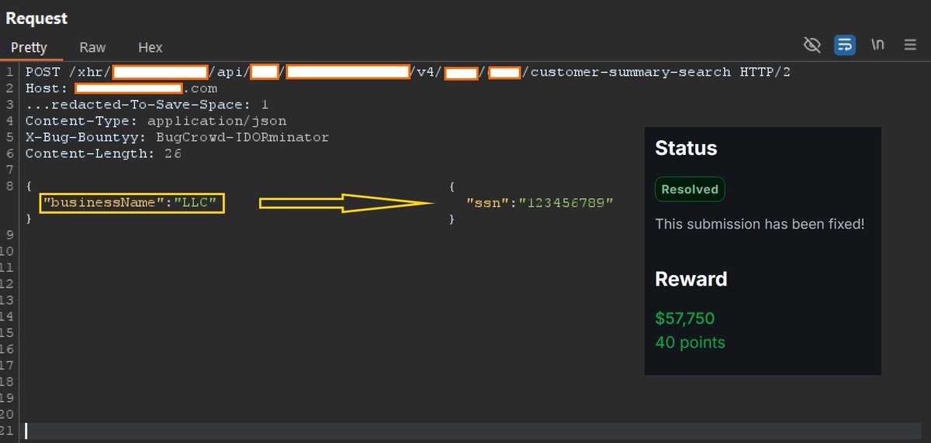Click the Request panel title
Screen dimensions: 931x443
pyautogui.click(x=36, y=18)
